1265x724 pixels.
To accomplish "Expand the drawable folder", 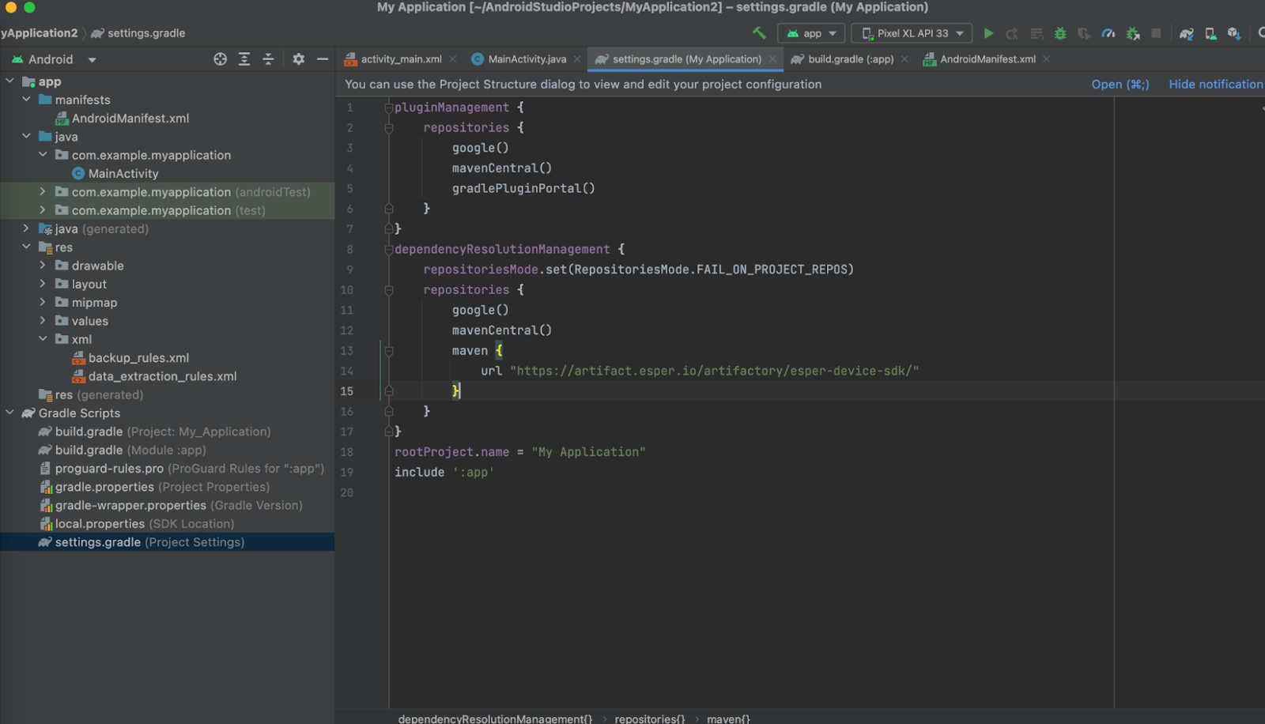I will coord(43,266).
